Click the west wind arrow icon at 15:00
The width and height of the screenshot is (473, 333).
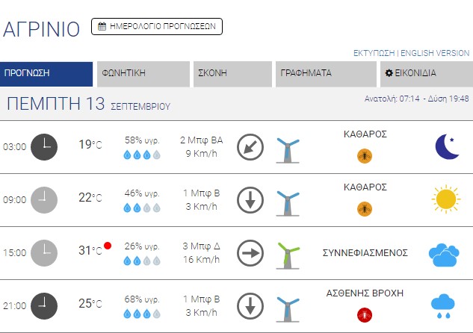point(250,252)
